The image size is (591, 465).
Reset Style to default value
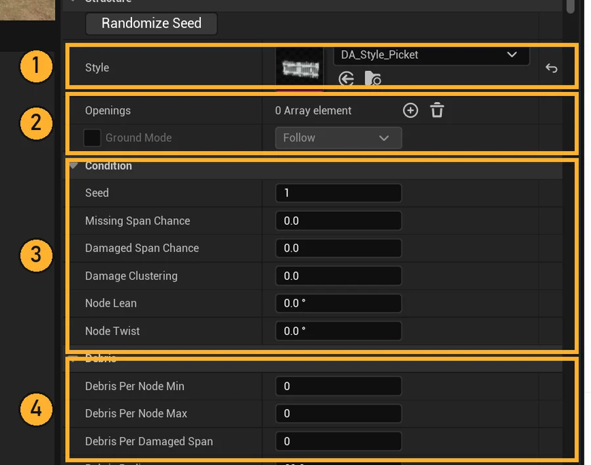552,68
